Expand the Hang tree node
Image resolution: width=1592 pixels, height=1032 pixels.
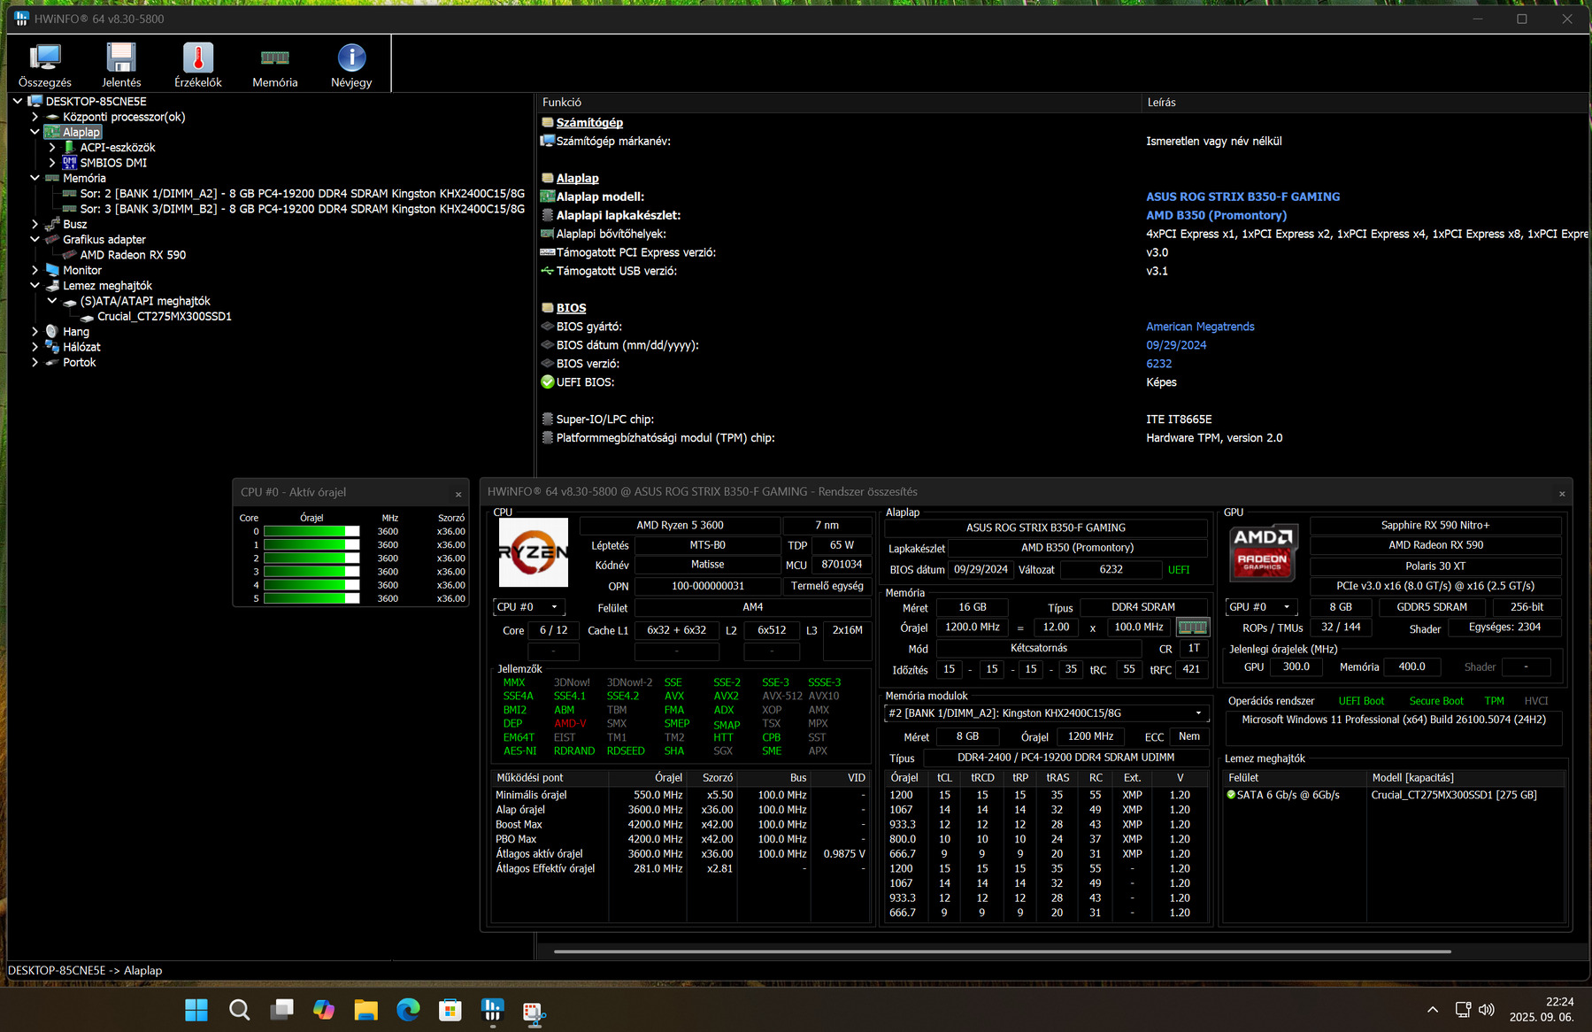click(35, 332)
